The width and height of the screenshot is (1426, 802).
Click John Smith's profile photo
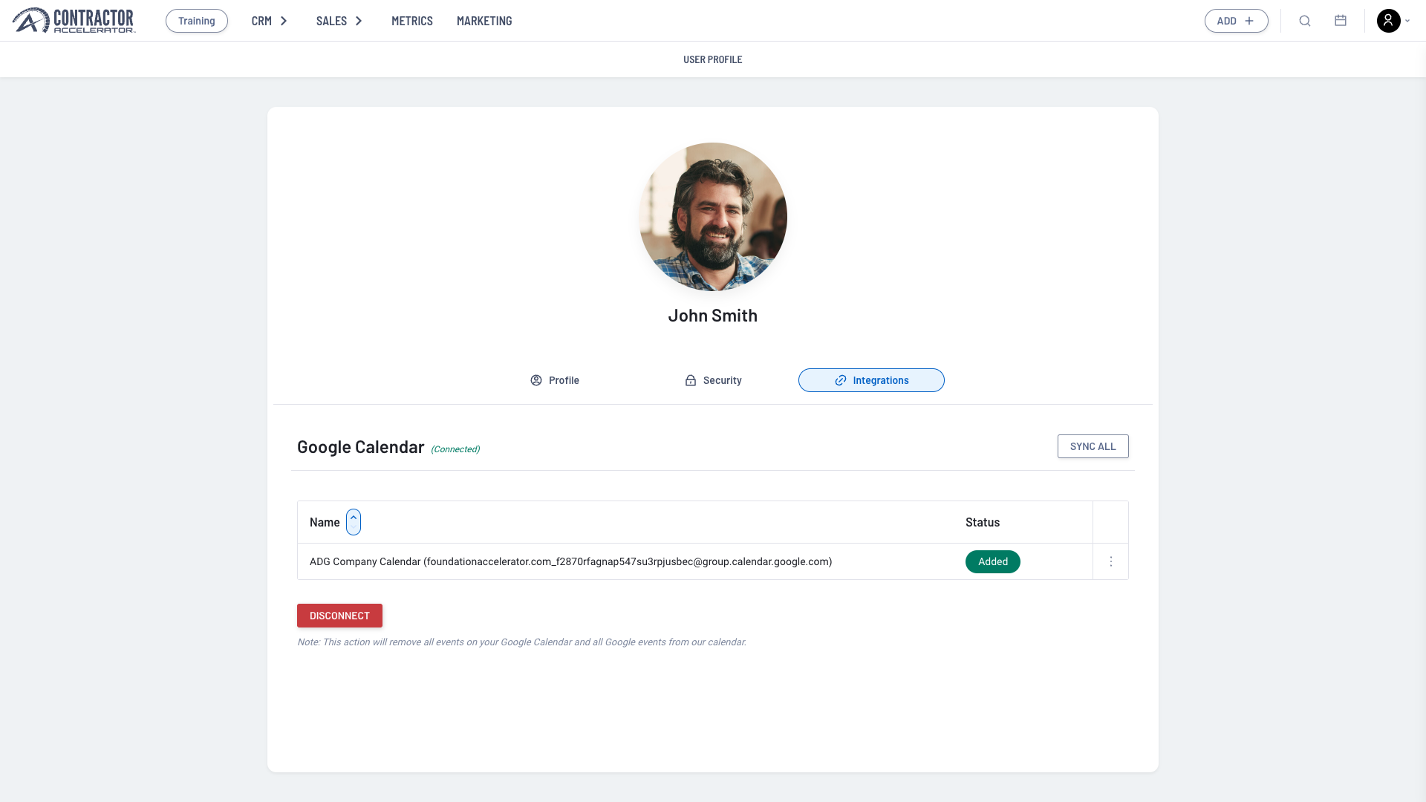click(713, 217)
